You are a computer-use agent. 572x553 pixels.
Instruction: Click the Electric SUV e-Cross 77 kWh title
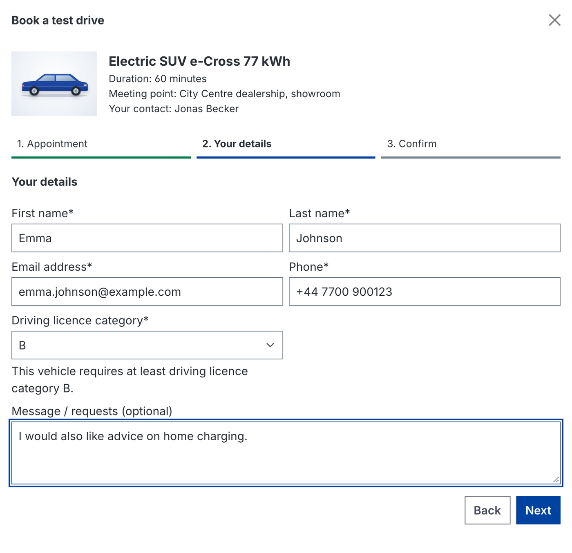[x=199, y=61]
